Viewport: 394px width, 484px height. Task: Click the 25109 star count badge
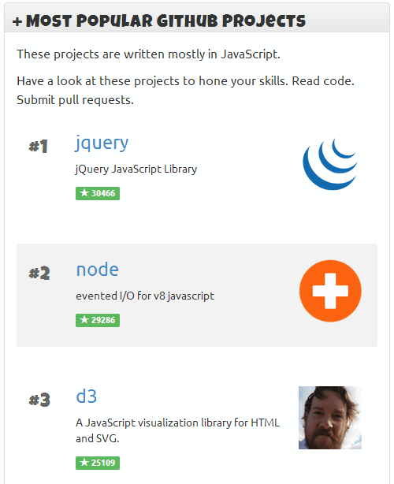(98, 463)
